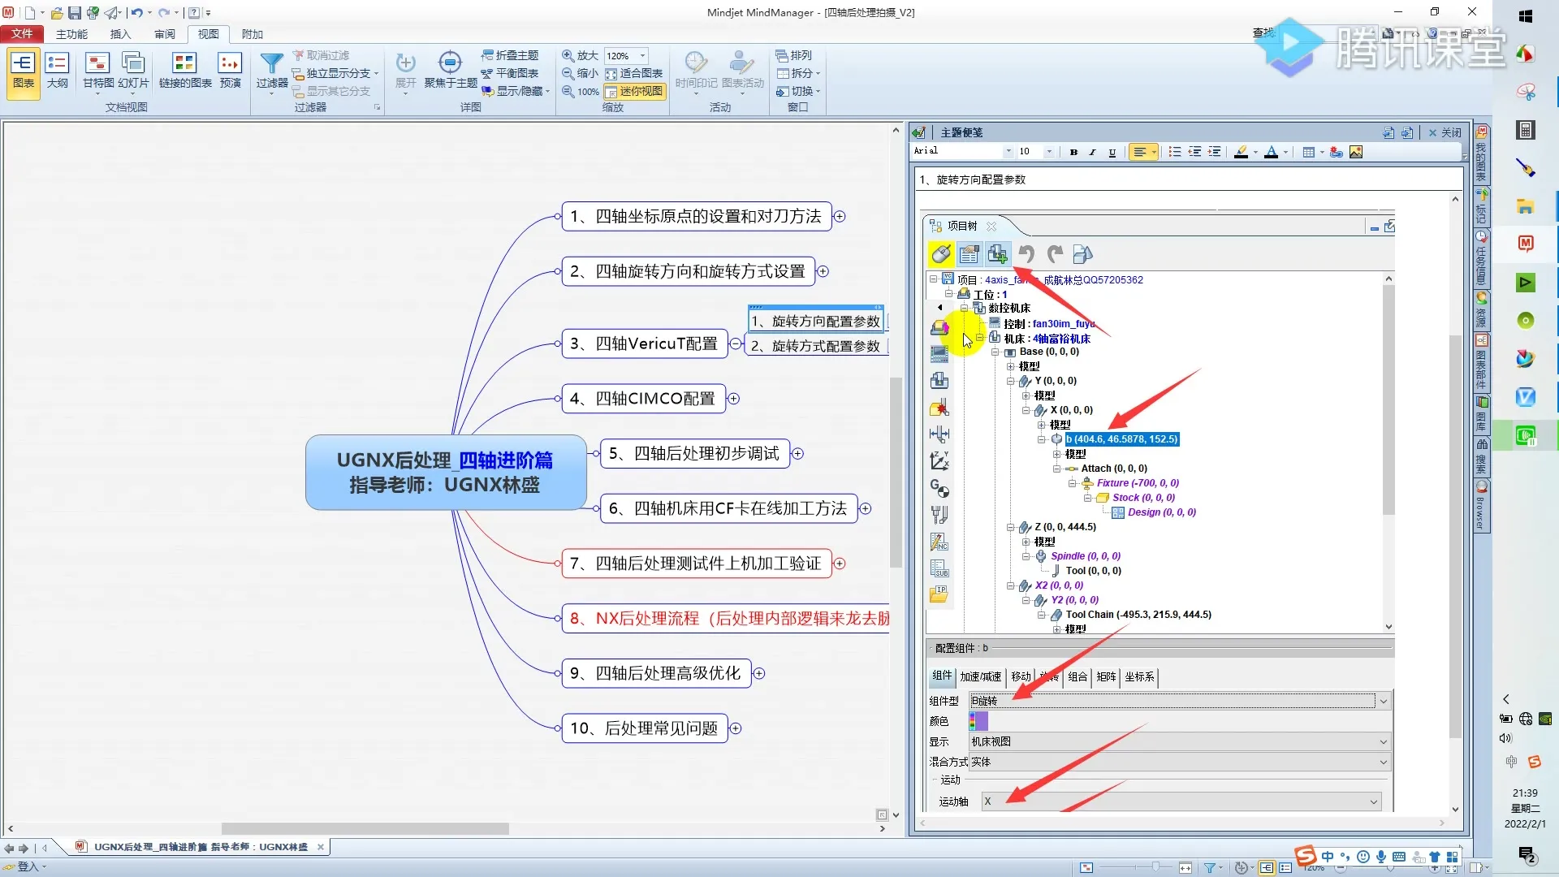The width and height of the screenshot is (1559, 877).
Task: Click Fit Map (适合图表) icon
Action: (611, 74)
